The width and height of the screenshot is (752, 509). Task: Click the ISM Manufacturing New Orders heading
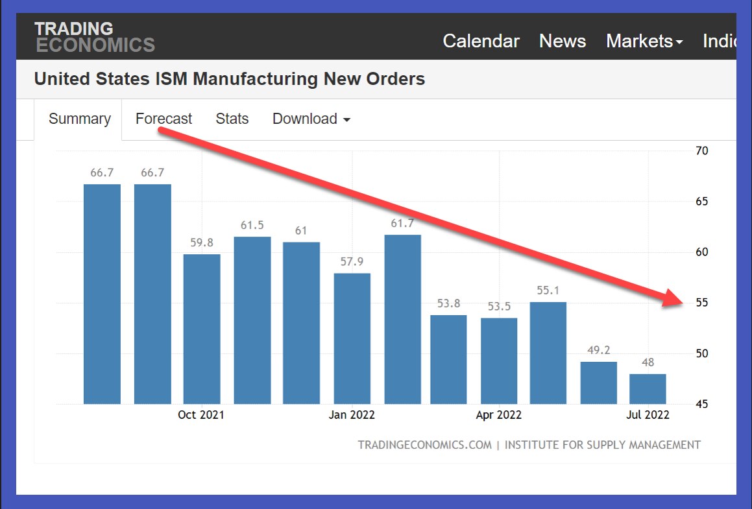tap(229, 79)
